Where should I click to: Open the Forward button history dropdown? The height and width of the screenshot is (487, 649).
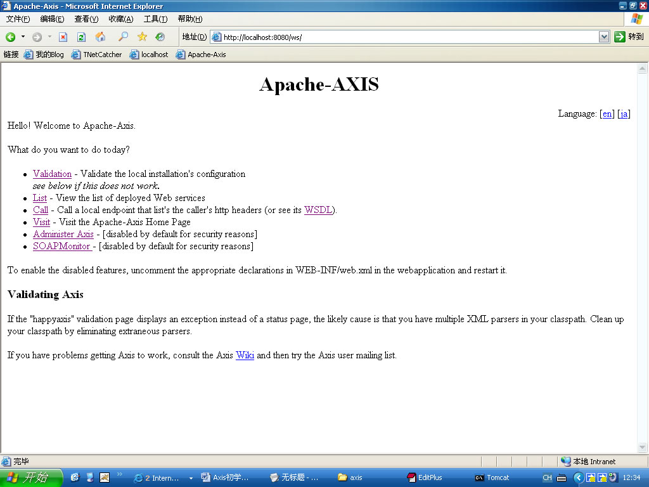49,37
